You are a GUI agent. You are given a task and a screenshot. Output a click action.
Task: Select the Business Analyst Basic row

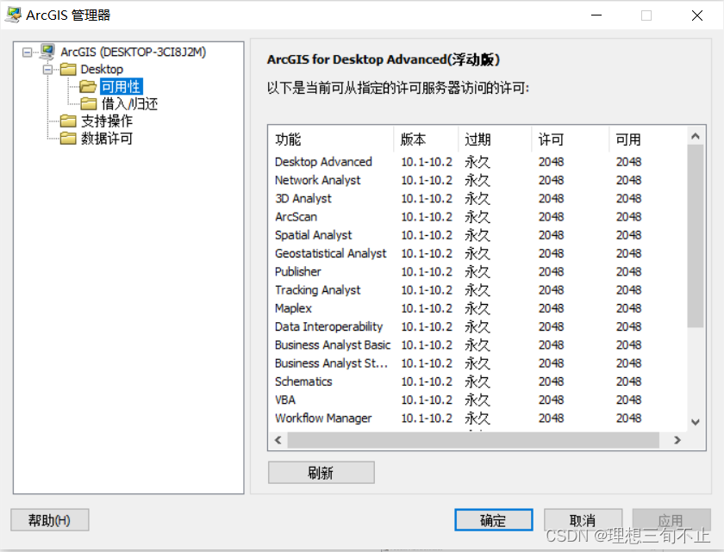pyautogui.click(x=477, y=345)
